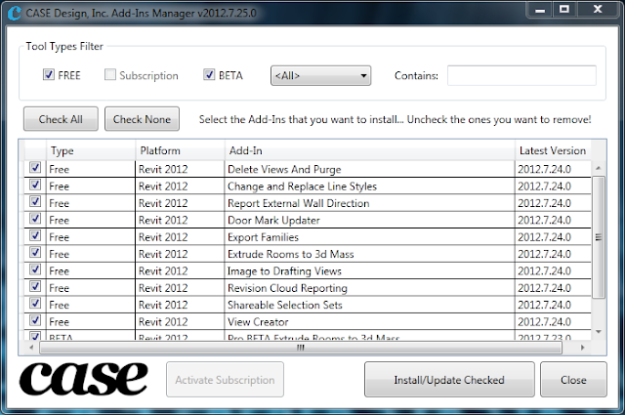Uncheck Delete Views And Purge row
The height and width of the screenshot is (415, 625).
35,167
